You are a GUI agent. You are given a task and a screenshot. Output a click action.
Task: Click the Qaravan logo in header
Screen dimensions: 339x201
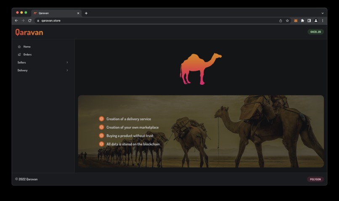point(29,32)
